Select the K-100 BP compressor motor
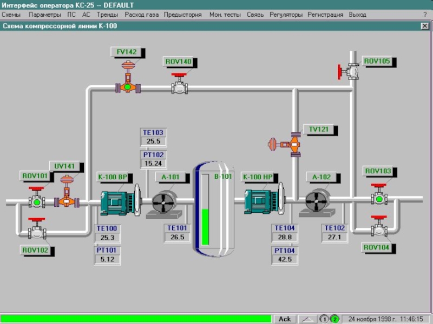Image resolution: width=433 pixels, height=324 pixels. (118, 203)
